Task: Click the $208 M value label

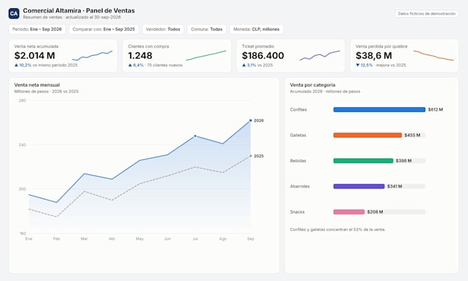Action: pyautogui.click(x=375, y=212)
